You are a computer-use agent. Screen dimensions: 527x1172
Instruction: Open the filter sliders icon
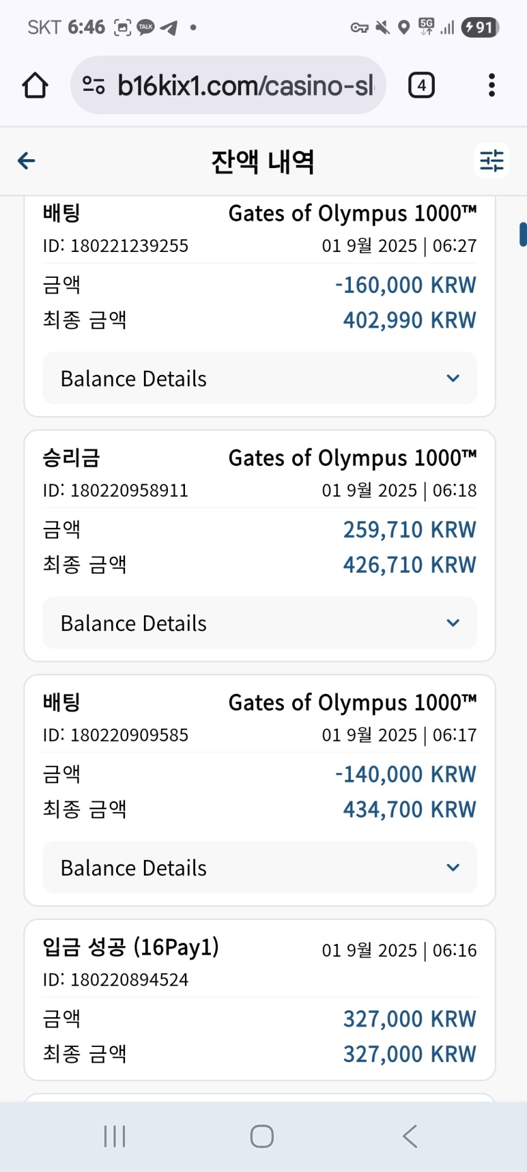click(492, 161)
